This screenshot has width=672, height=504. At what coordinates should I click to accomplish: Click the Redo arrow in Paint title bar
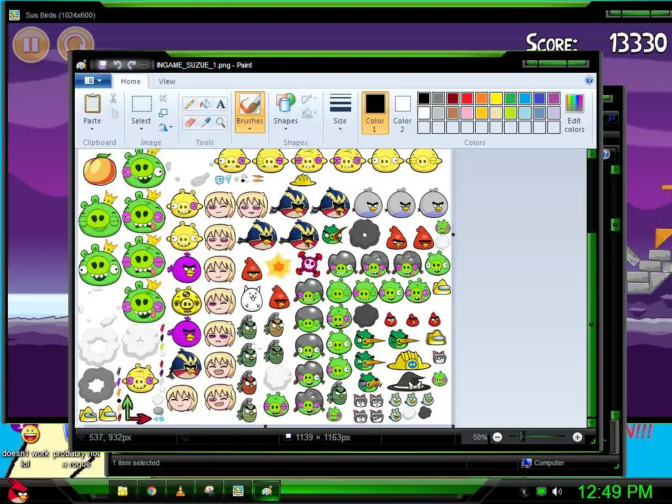click(x=131, y=65)
